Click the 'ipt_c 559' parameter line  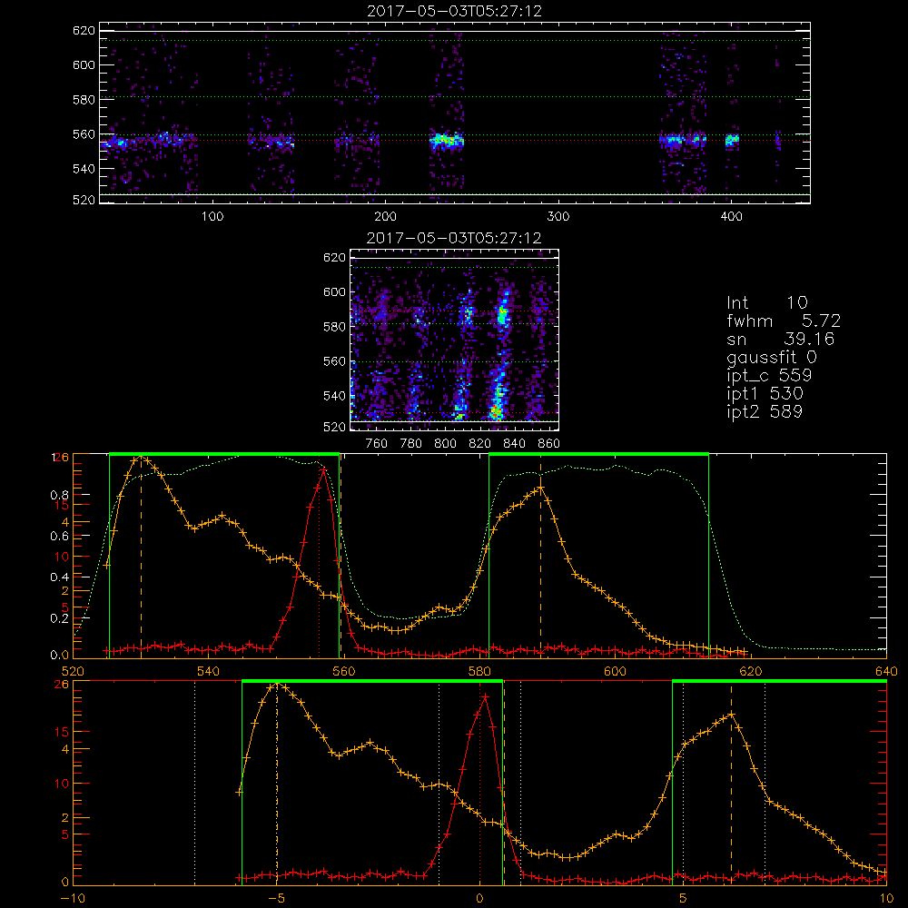tap(769, 376)
